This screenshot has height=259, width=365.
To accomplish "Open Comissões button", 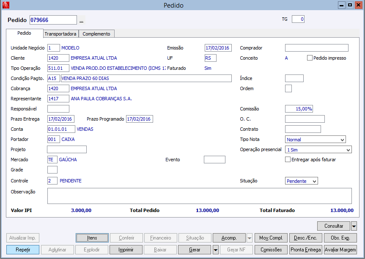I will (x=271, y=250).
